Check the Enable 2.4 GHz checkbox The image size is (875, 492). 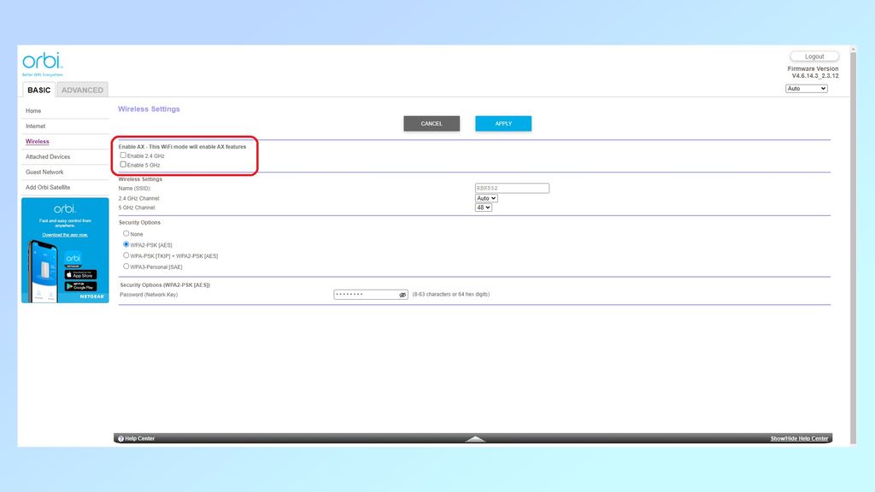(122, 155)
